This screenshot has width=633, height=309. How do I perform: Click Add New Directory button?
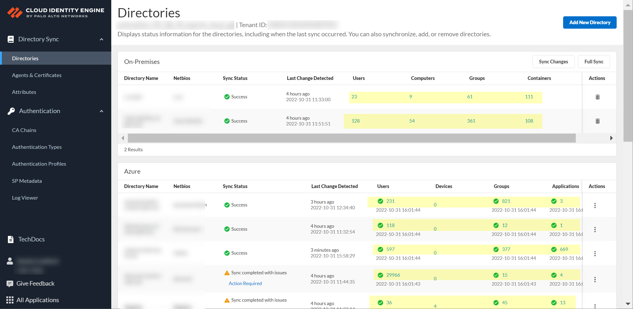tap(589, 23)
